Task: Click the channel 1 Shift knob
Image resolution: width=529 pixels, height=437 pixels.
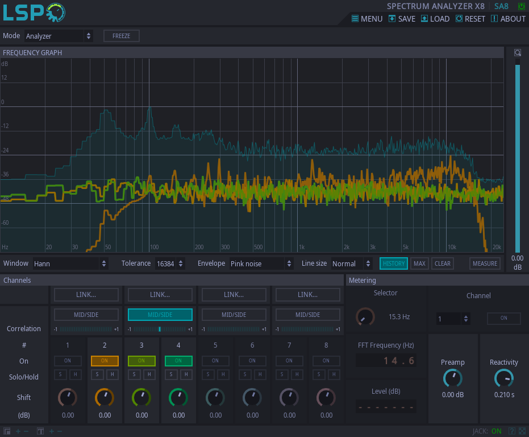Action: [x=68, y=398]
